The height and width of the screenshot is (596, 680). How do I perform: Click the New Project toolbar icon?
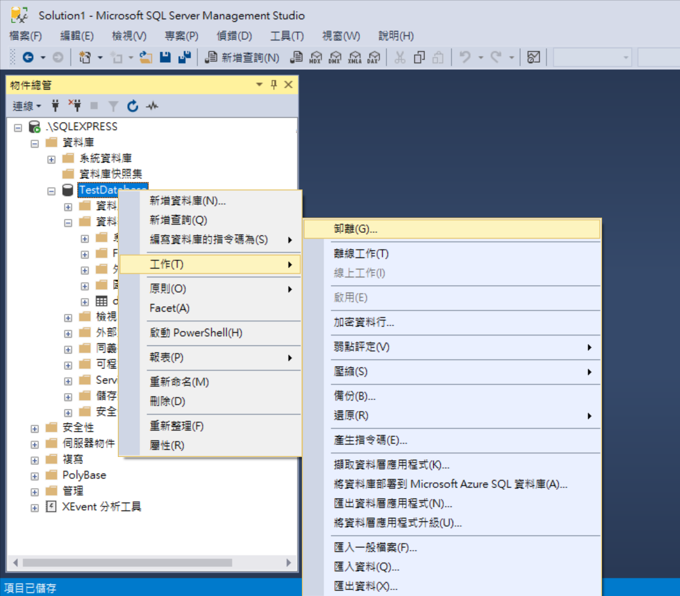(x=85, y=57)
